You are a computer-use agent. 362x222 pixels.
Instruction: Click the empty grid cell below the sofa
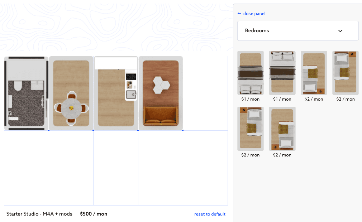[x=161, y=168]
